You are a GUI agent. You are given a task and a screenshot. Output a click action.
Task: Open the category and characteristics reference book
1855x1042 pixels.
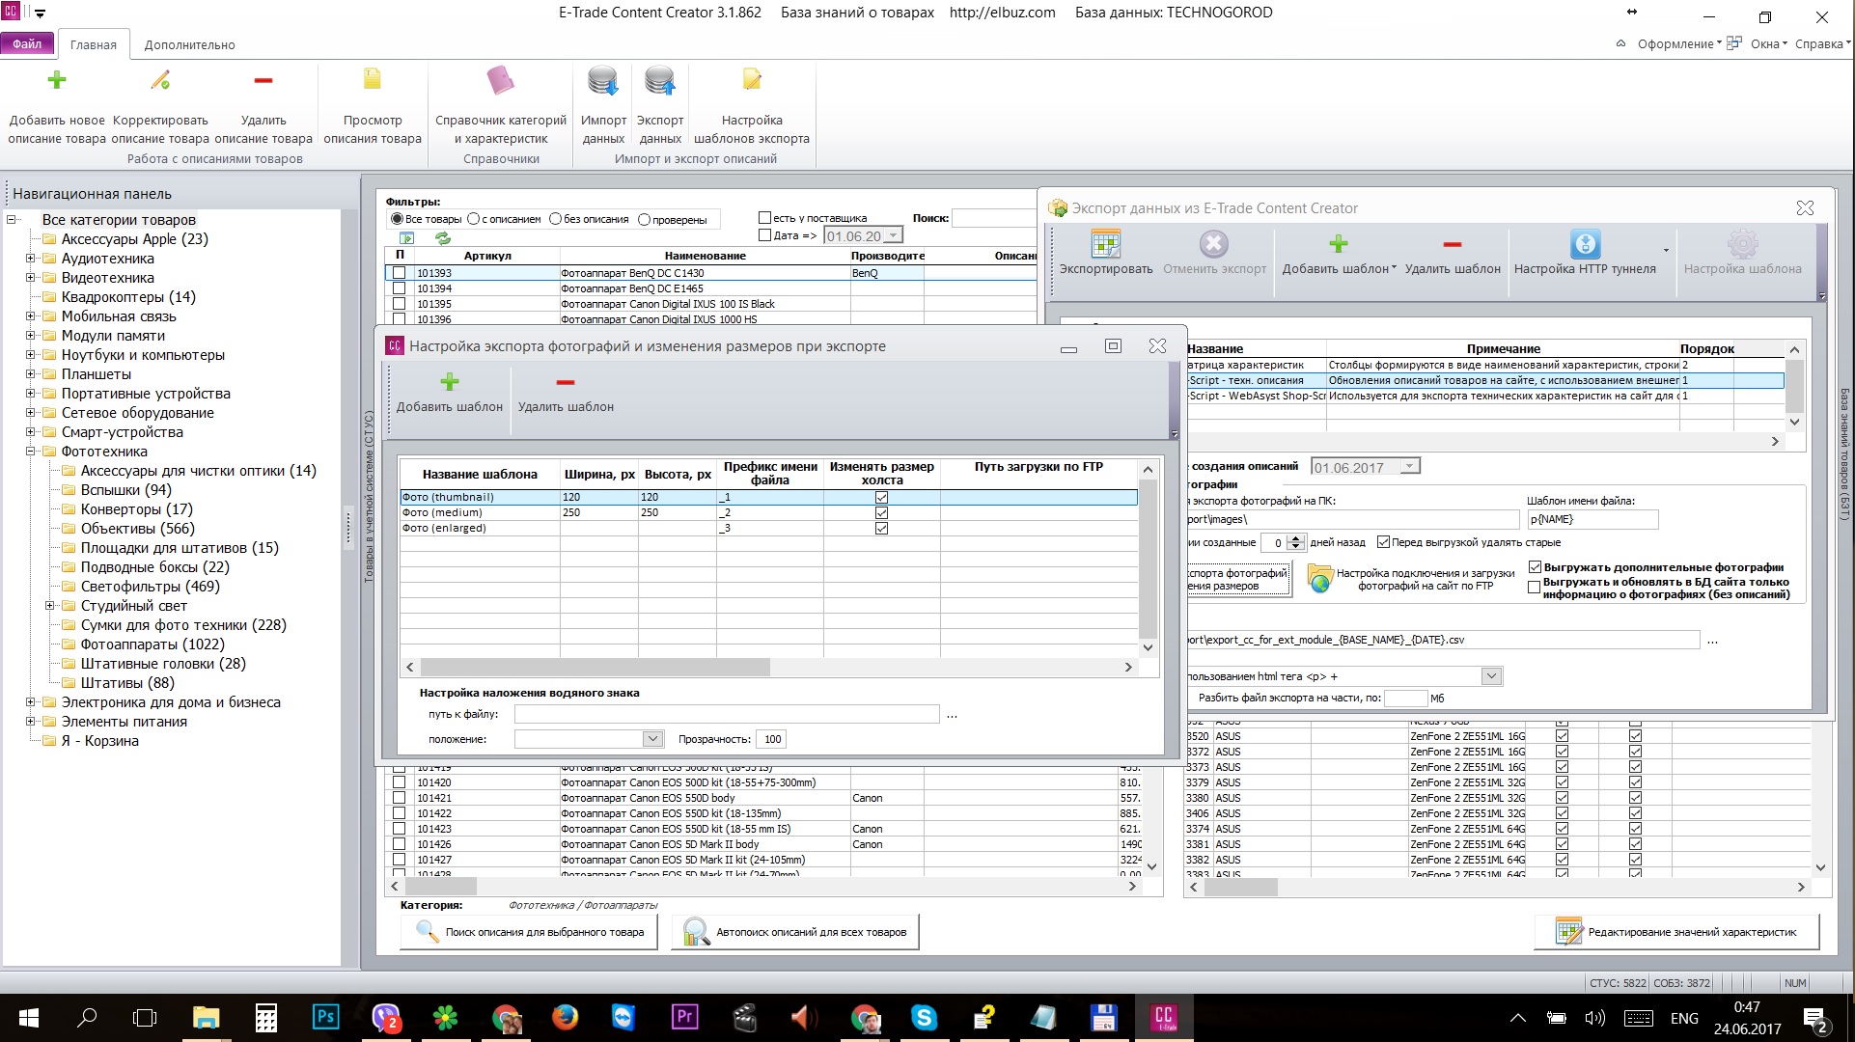pyautogui.click(x=501, y=80)
